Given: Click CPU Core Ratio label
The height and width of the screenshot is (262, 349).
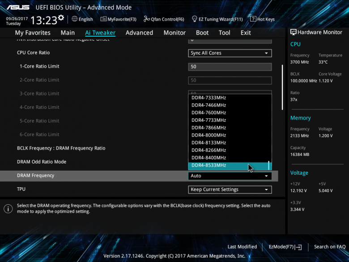Looking at the screenshot, I should pos(34,53).
